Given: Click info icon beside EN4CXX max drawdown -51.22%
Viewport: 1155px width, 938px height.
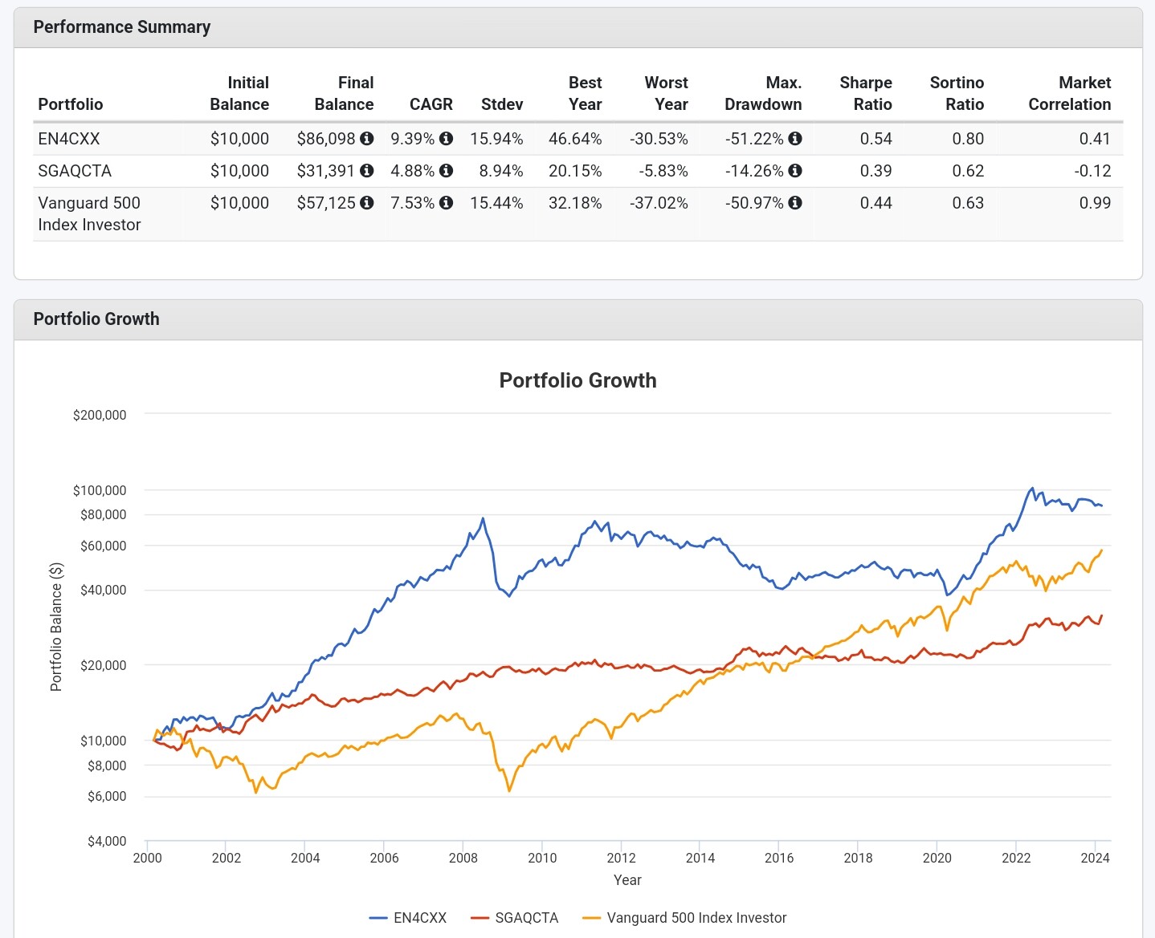Looking at the screenshot, I should pos(794,139).
